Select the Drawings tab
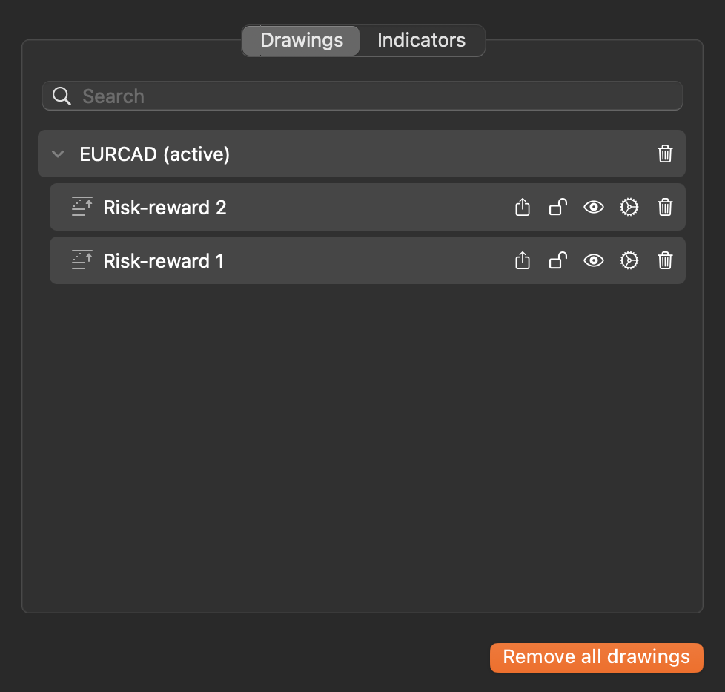 (x=302, y=40)
